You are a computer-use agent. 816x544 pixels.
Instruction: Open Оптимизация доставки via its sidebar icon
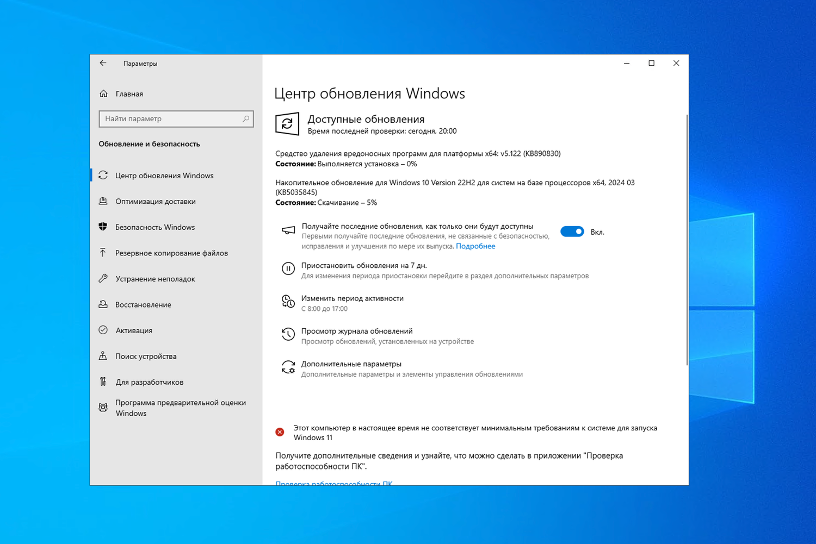[x=103, y=201]
